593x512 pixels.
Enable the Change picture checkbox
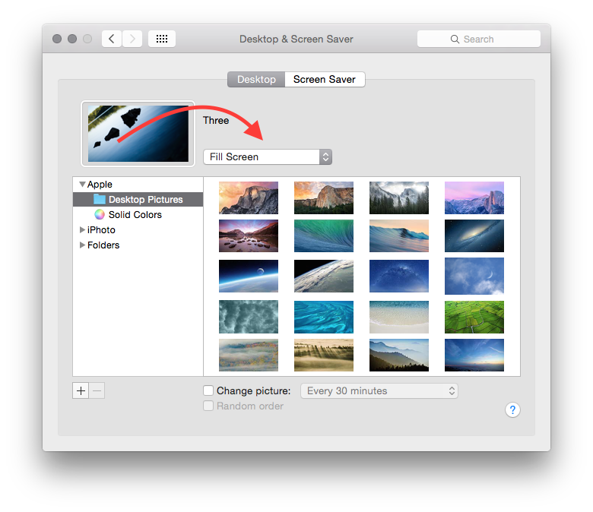pos(208,390)
